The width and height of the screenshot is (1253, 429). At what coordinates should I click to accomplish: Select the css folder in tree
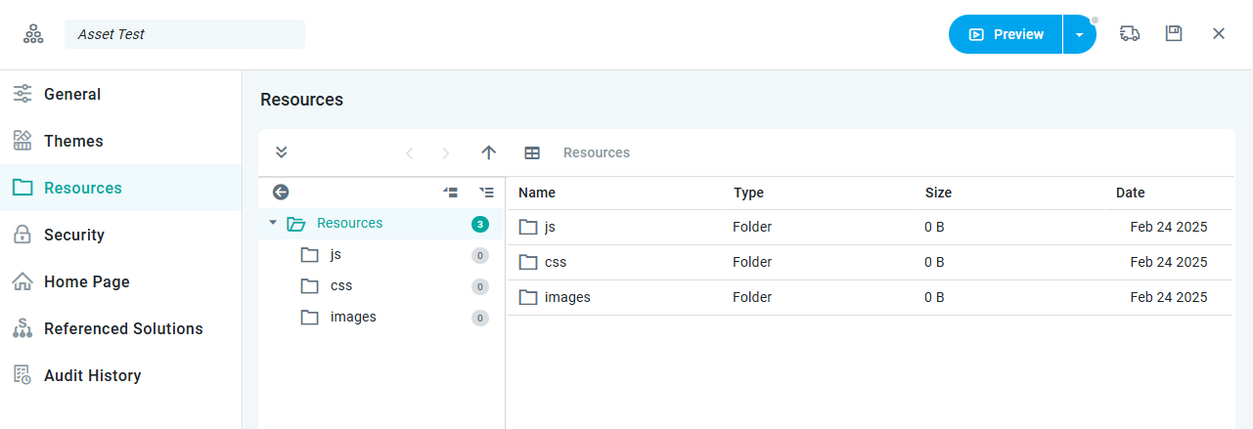pos(341,286)
